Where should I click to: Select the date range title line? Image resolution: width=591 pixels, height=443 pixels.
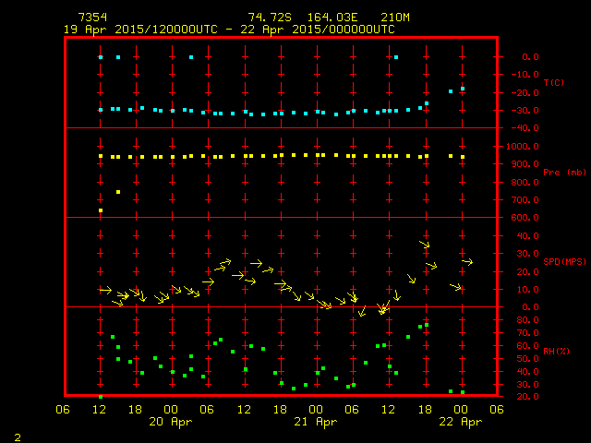229,30
